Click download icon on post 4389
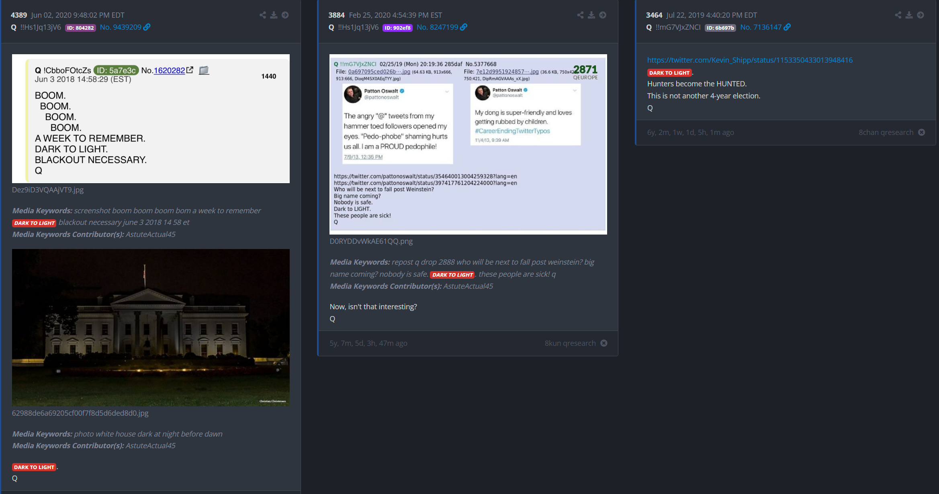 click(x=274, y=15)
